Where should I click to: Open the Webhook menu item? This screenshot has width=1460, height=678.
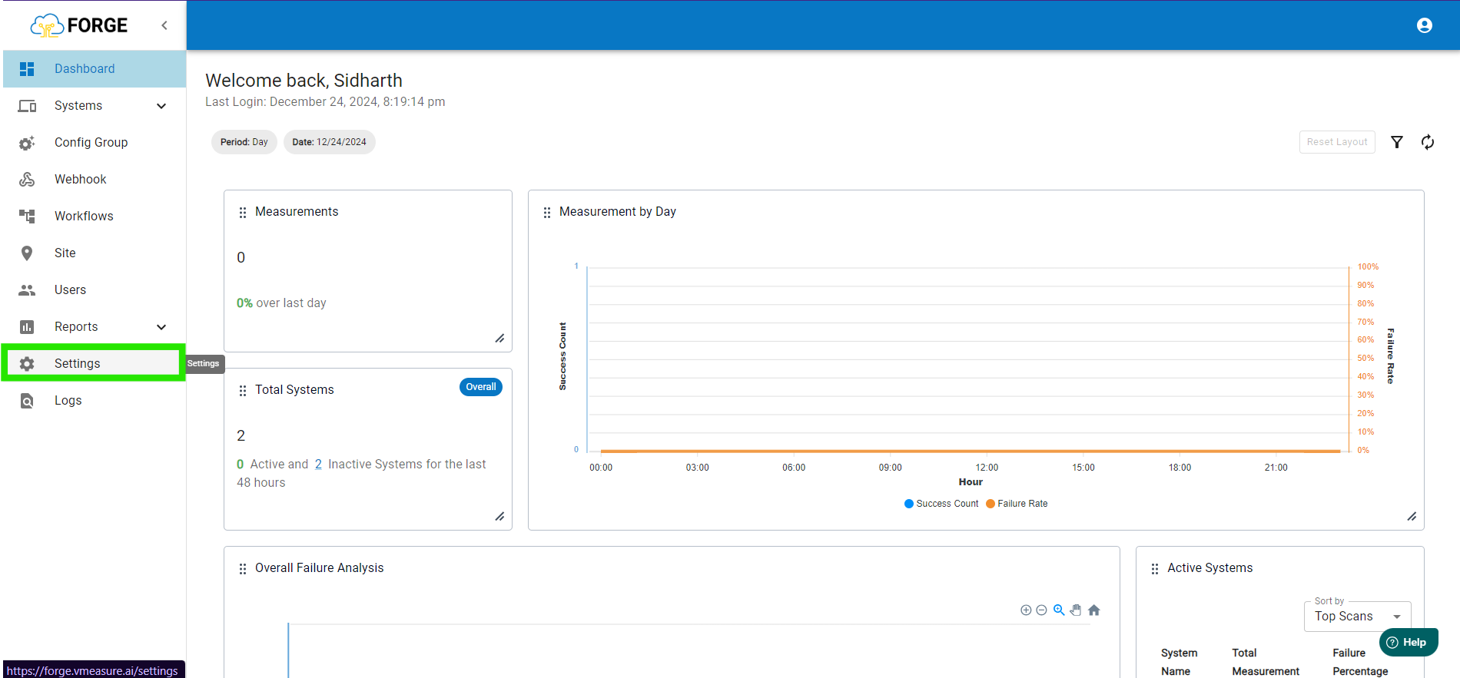coord(94,180)
